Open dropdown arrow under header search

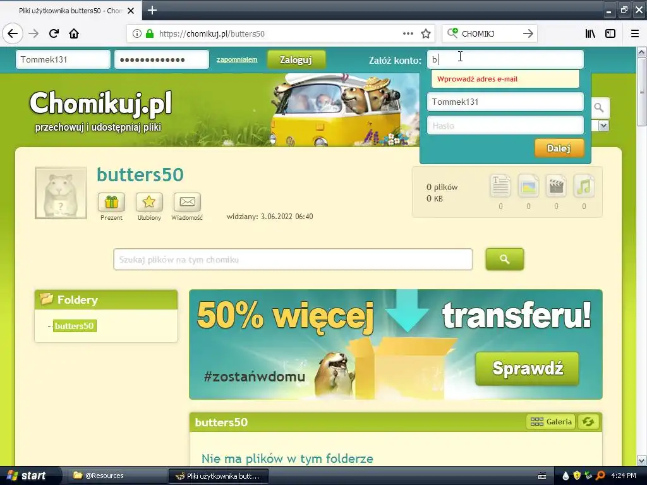click(x=603, y=126)
